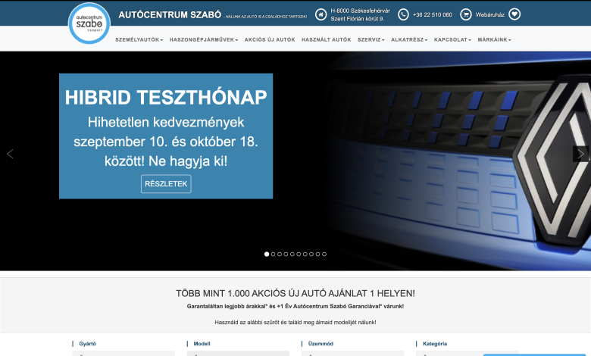591x356 pixels.
Task: Expand the Márkáink menu
Action: (494, 39)
